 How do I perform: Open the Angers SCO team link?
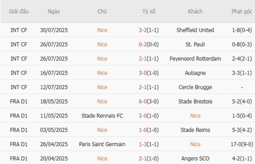click(195, 158)
